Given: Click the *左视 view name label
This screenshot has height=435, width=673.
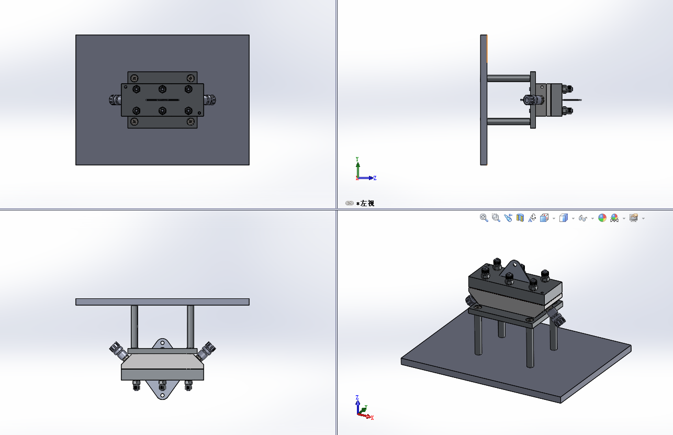Looking at the screenshot, I should coord(365,203).
